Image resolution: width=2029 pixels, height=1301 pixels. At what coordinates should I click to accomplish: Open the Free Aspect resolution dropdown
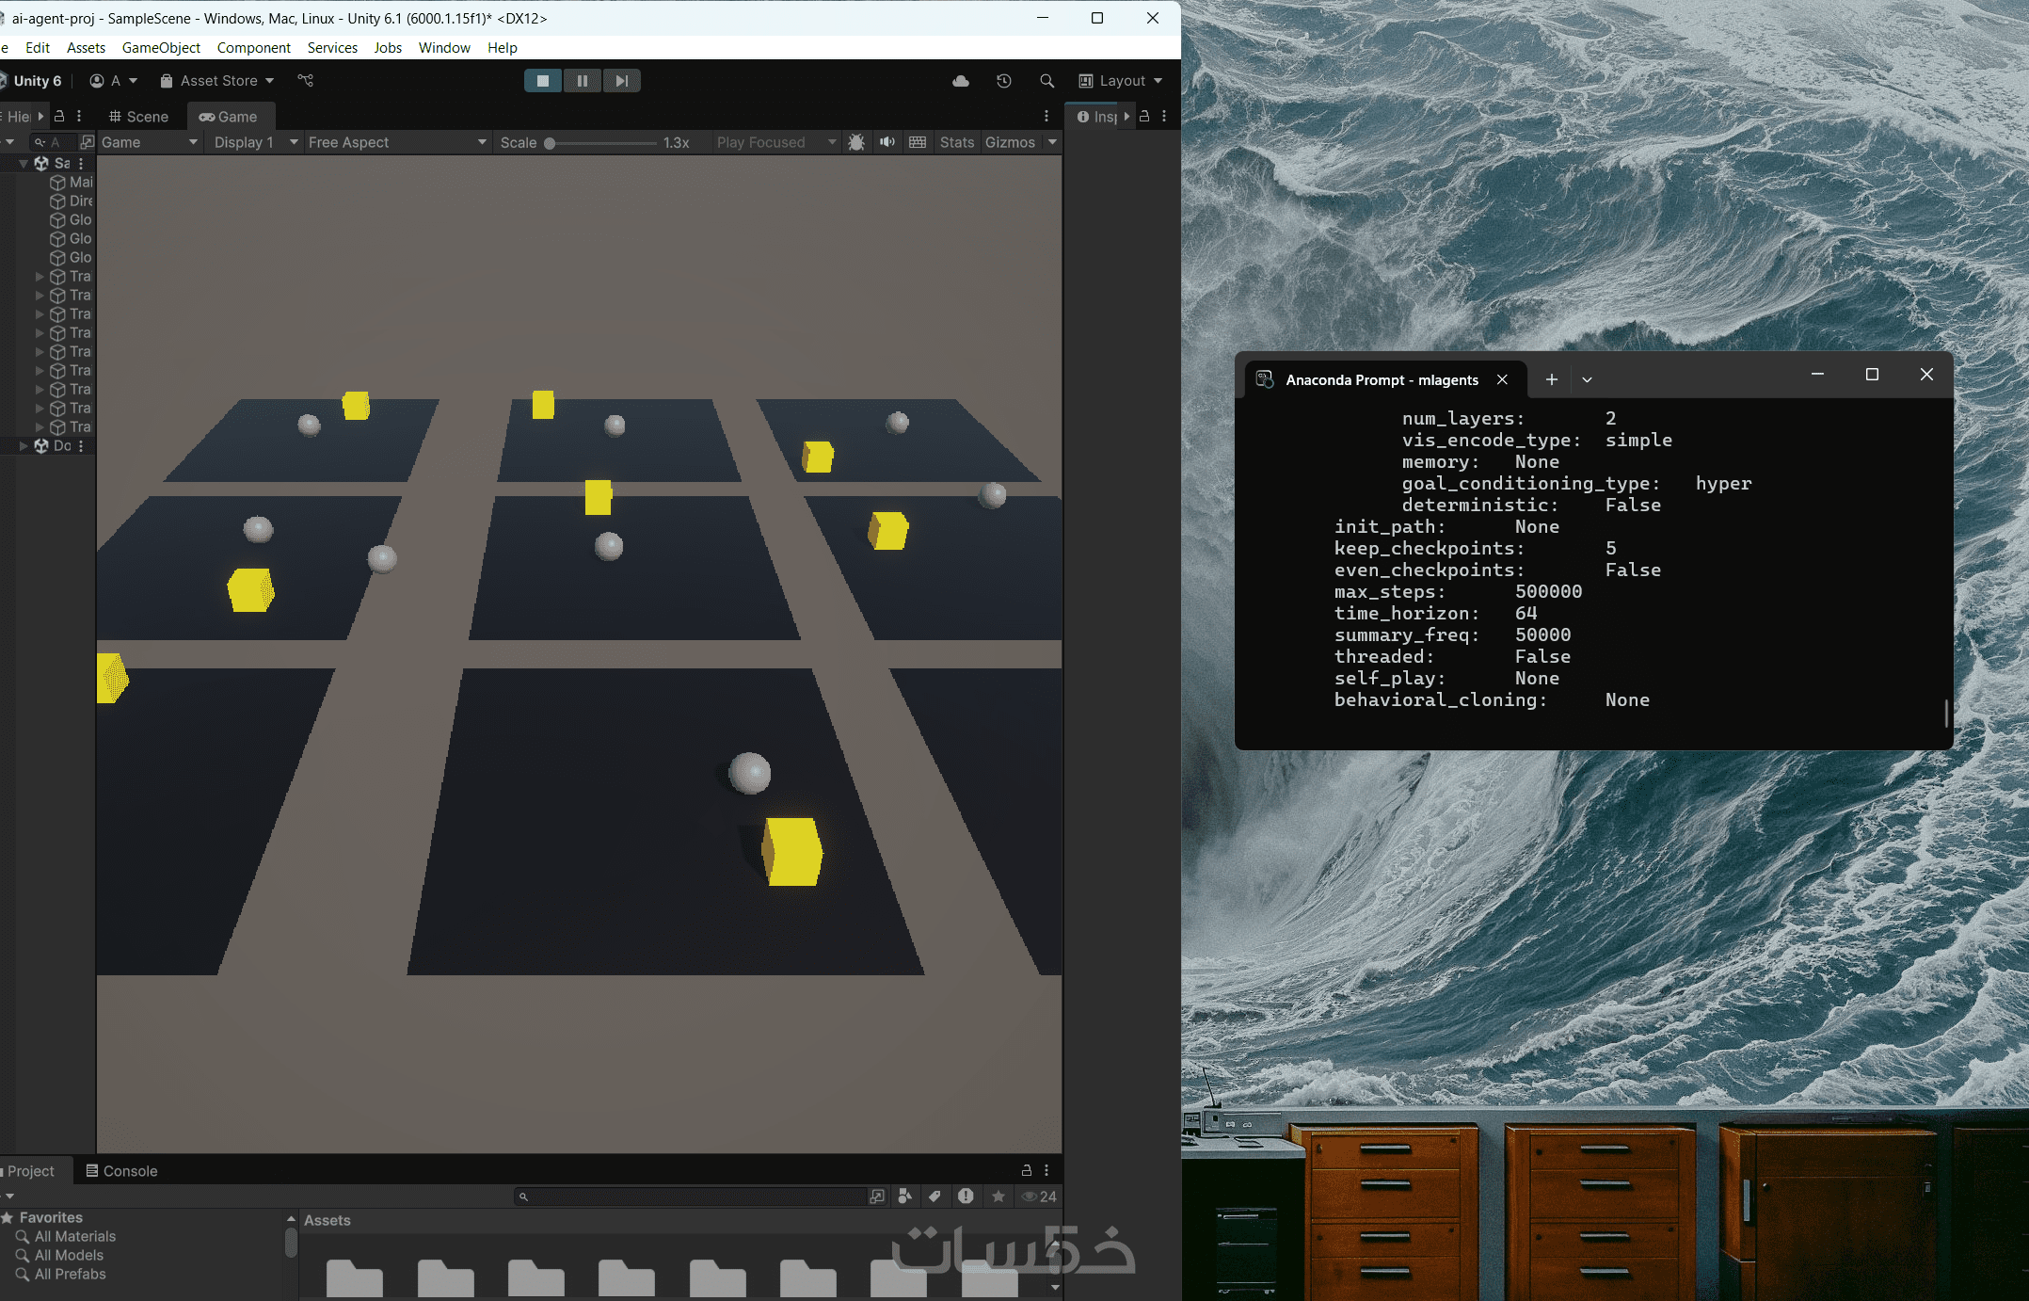(x=397, y=142)
